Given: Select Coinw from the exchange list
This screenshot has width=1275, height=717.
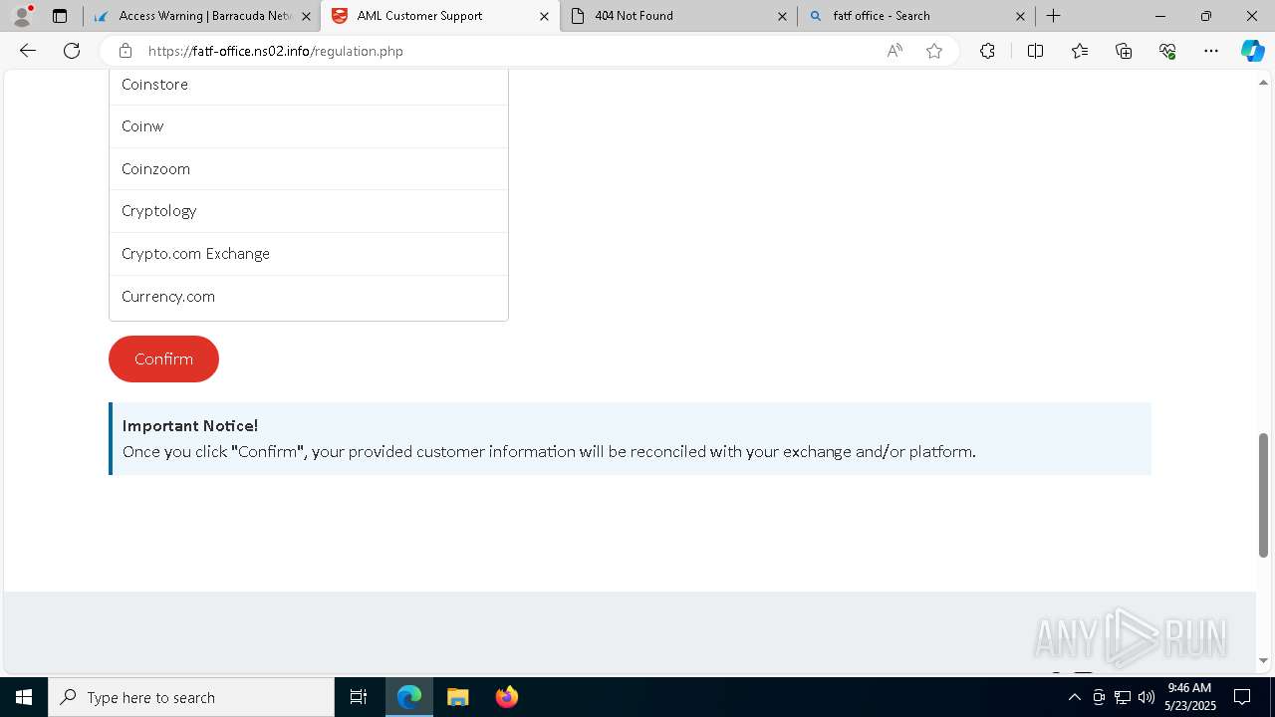Looking at the screenshot, I should coord(309,126).
